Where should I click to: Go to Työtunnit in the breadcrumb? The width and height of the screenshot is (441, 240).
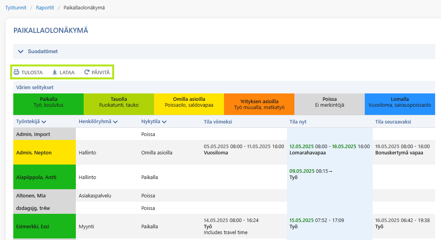[x=16, y=7]
